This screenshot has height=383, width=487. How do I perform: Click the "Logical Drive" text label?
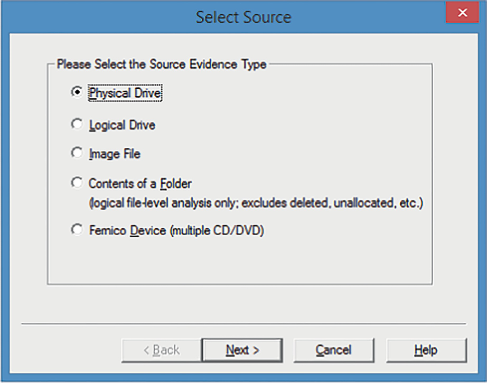point(122,125)
